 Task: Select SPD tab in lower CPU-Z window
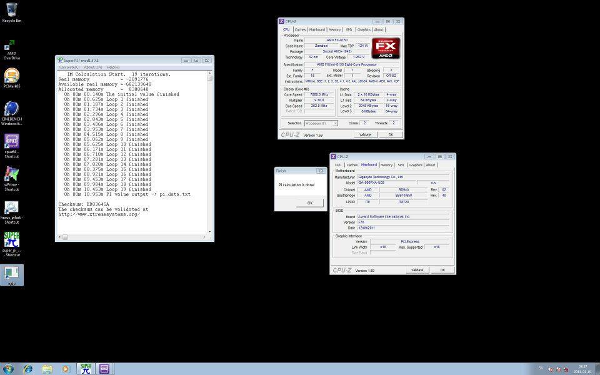401,165
